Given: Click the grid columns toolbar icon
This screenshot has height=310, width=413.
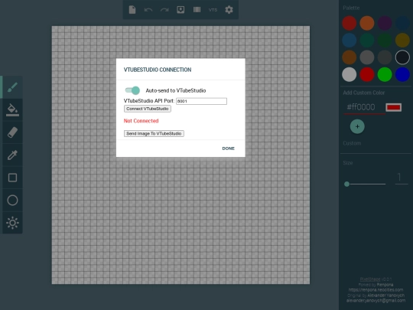Looking at the screenshot, I should coord(197,10).
